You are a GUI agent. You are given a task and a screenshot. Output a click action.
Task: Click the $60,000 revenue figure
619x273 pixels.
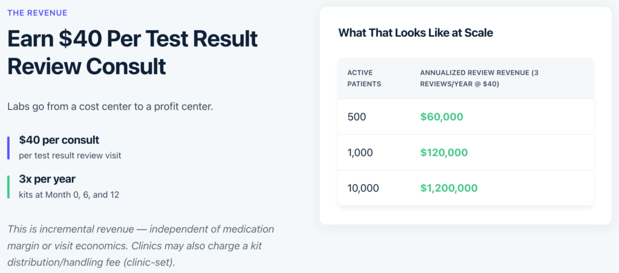click(441, 117)
